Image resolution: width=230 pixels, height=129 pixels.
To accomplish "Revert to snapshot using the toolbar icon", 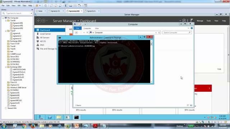I will [56, 6].
